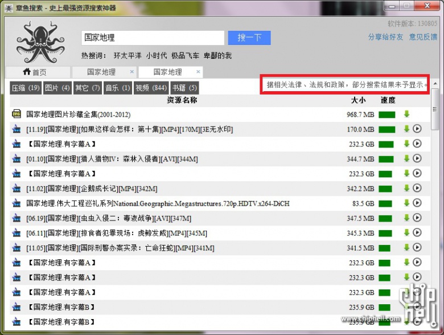Play the 伟大工程巡礼 Megastructures resource
Viewport: 444px width, 335px height.
[417, 203]
